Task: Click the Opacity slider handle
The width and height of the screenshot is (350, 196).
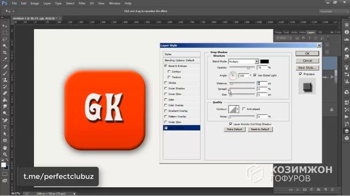Action: pyautogui.click(x=248, y=68)
